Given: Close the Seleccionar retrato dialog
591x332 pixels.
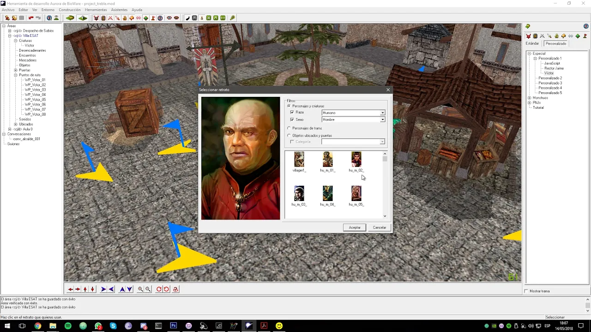Looking at the screenshot, I should [x=388, y=90].
